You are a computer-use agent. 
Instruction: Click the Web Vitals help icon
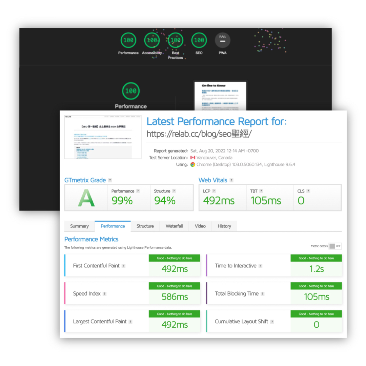coord(231,180)
